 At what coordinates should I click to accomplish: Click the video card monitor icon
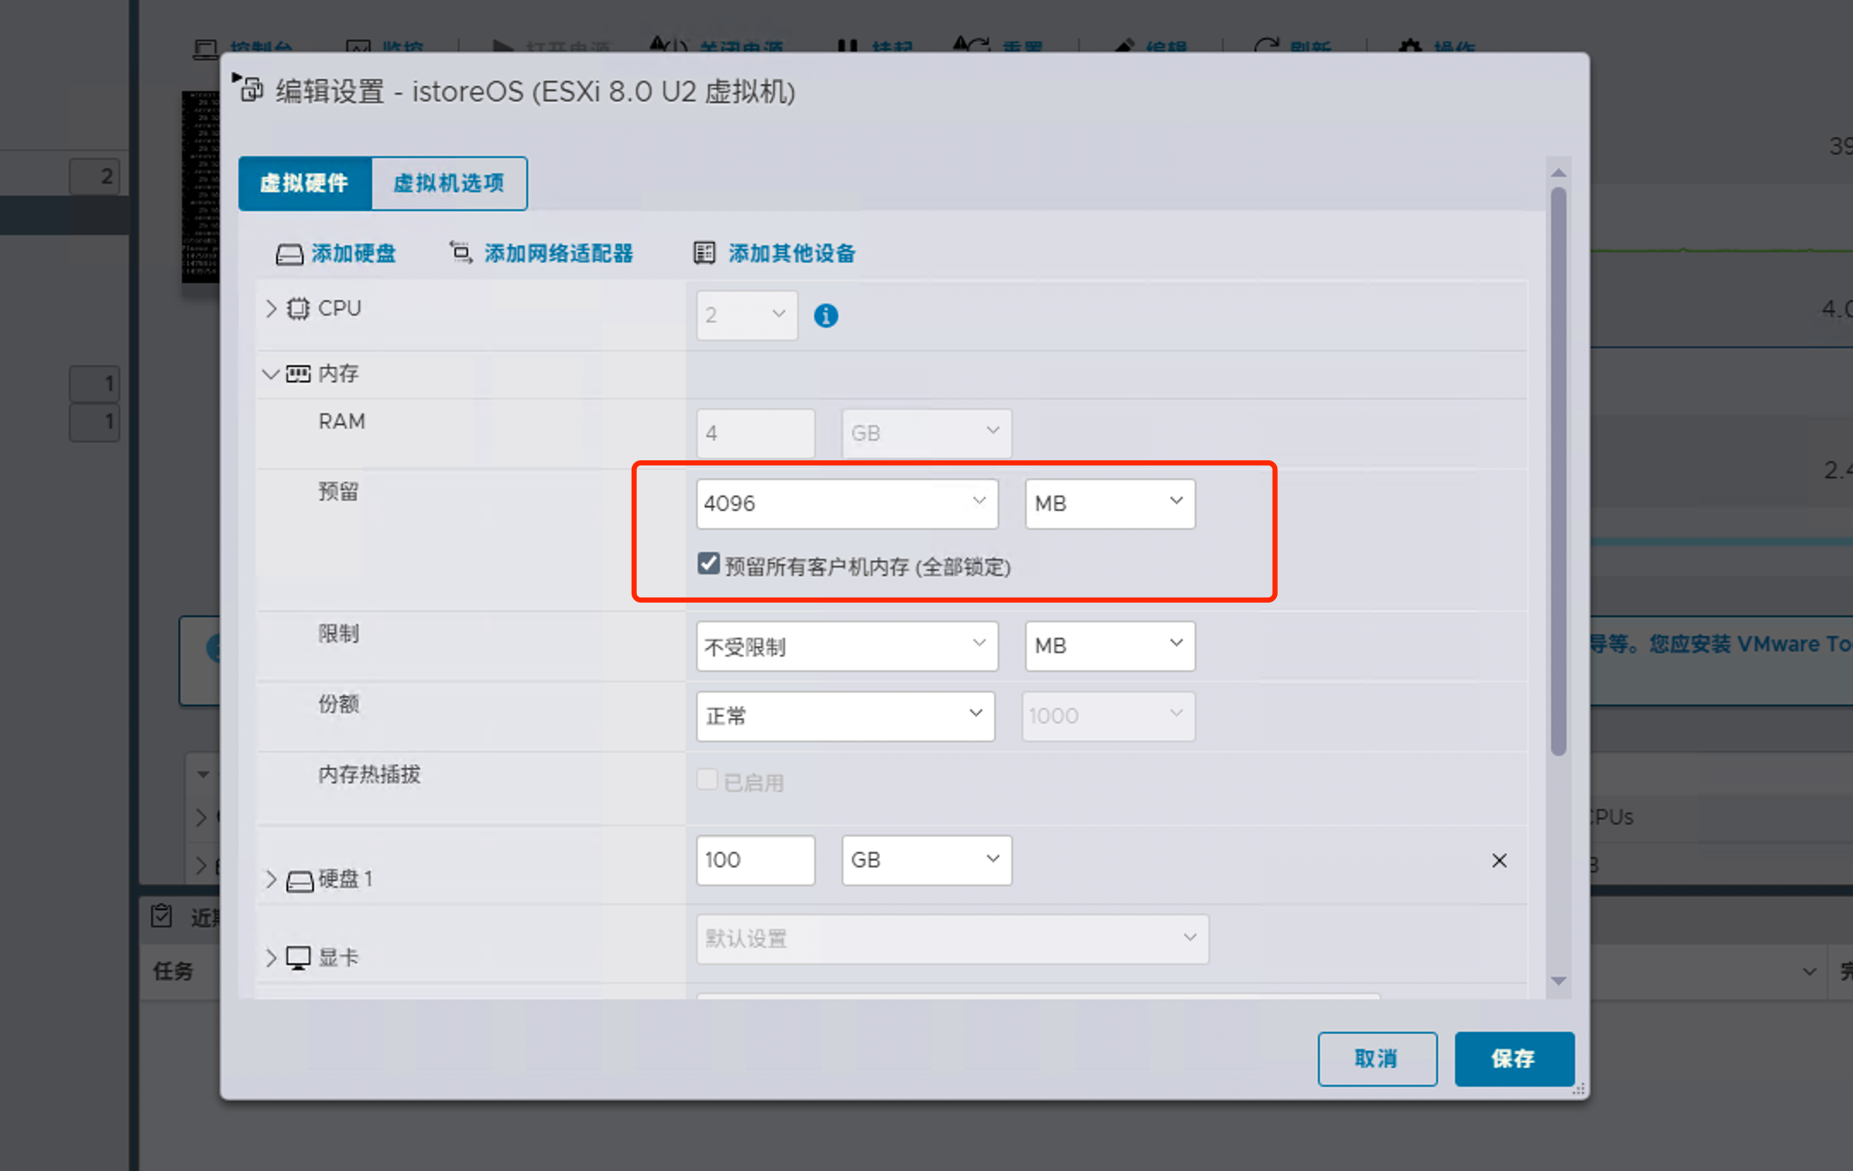[x=298, y=958]
